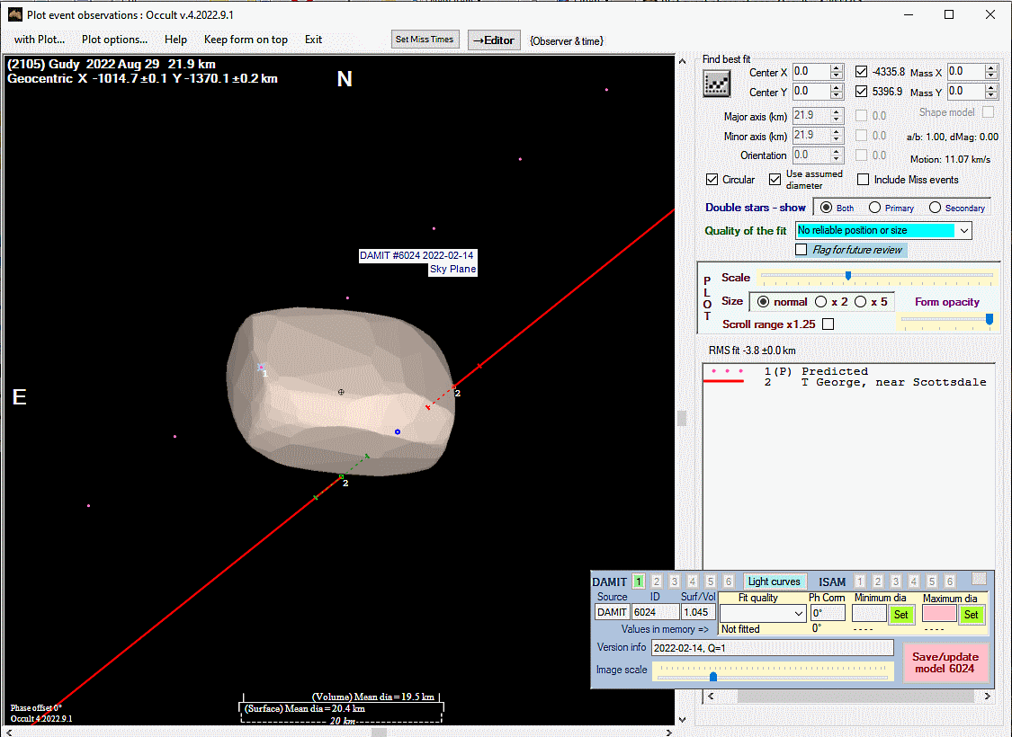Click the down arrow of plot vertical scrollbar

click(x=682, y=719)
